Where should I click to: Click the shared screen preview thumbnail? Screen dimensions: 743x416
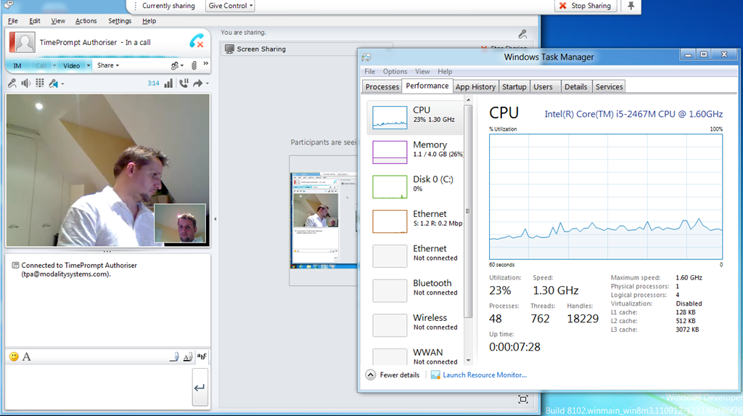pos(324,221)
